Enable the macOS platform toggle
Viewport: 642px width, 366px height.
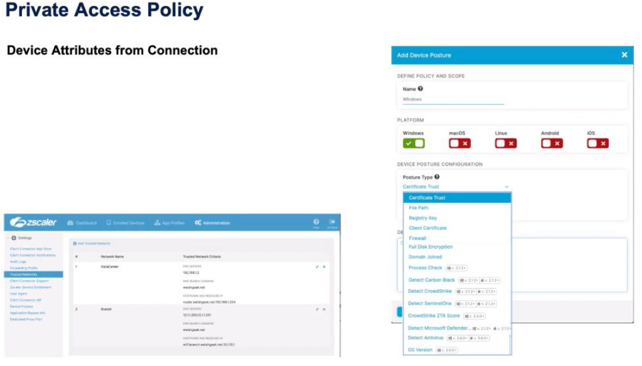[459, 143]
